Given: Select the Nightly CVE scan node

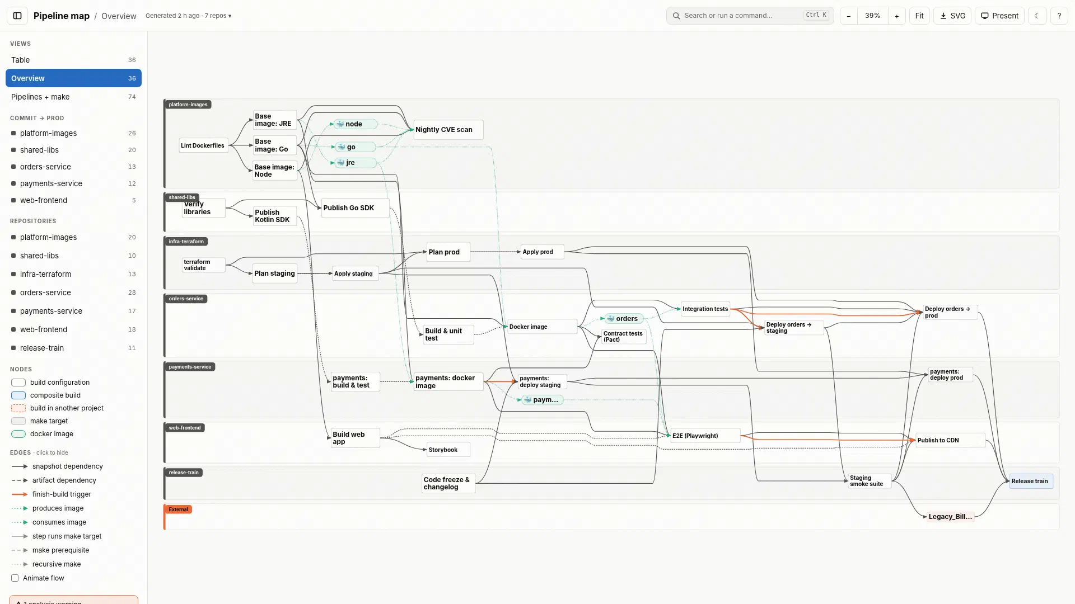Looking at the screenshot, I should pos(448,130).
